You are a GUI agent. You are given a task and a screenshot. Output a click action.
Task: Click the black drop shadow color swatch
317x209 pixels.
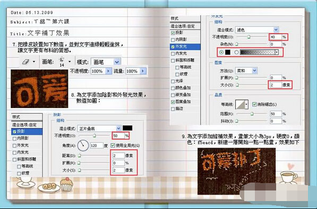(127, 128)
